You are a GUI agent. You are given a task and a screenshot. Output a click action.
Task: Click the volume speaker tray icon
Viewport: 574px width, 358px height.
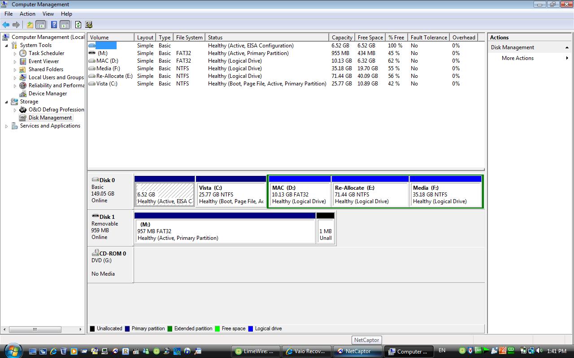click(x=539, y=351)
